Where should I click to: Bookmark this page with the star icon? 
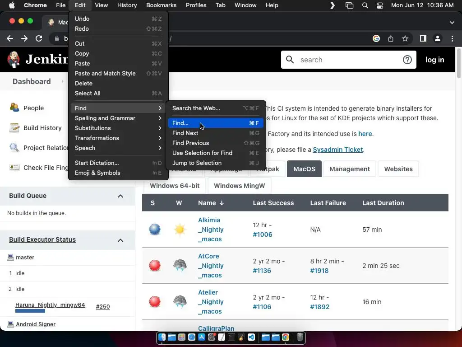[x=405, y=38]
